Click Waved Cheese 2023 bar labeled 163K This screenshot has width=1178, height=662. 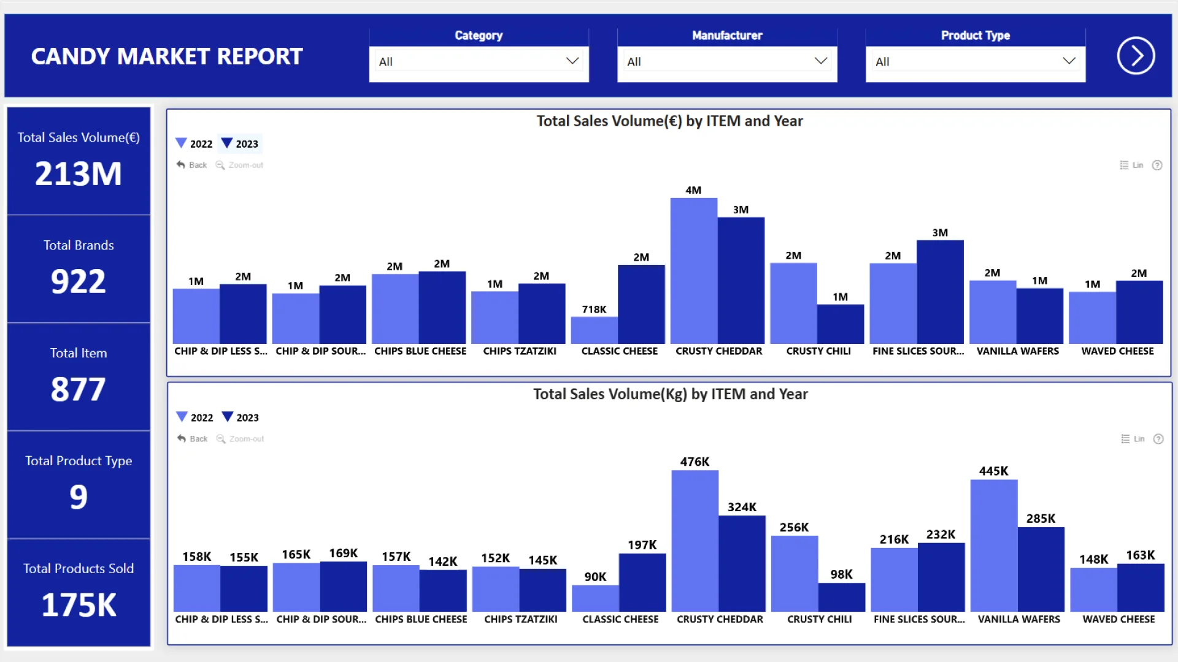click(x=1141, y=588)
